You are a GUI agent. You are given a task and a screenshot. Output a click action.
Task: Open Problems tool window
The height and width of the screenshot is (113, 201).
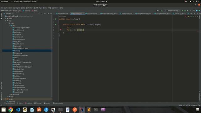pos(29,103)
